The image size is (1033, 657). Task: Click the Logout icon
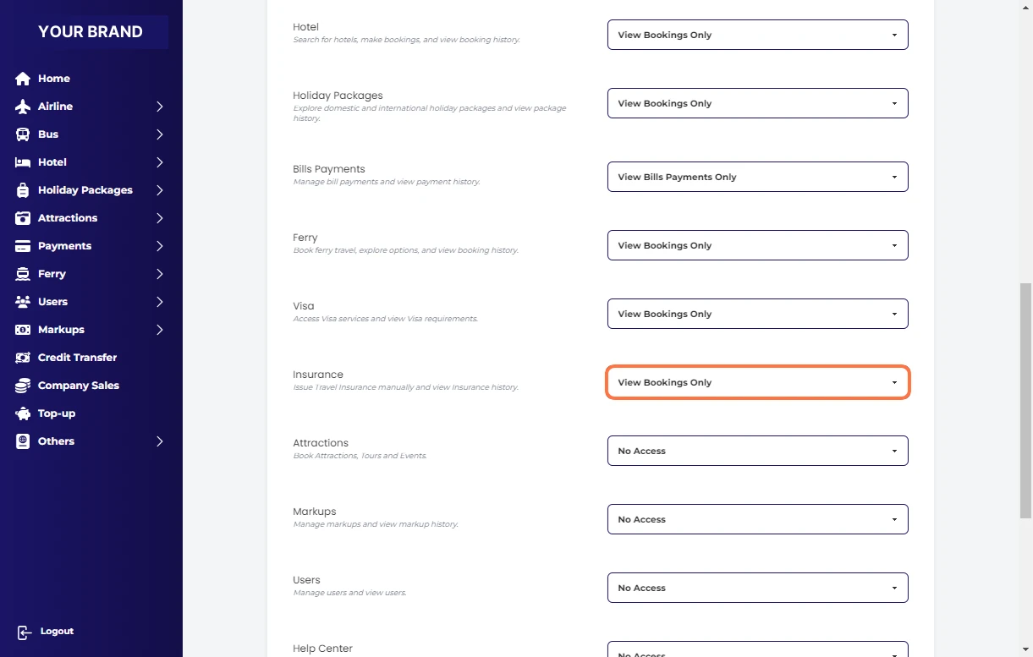click(x=24, y=632)
